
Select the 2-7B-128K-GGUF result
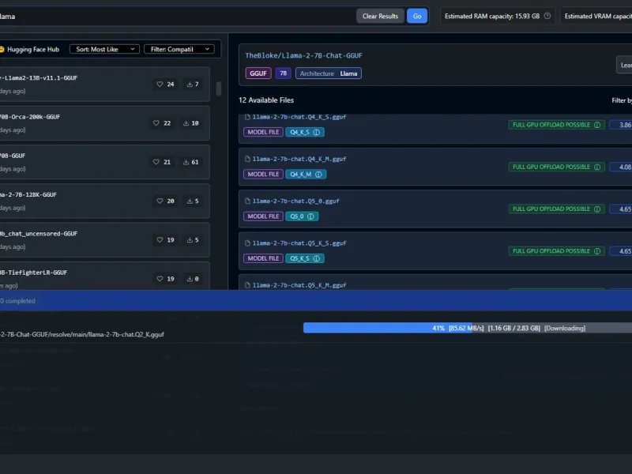(x=104, y=201)
